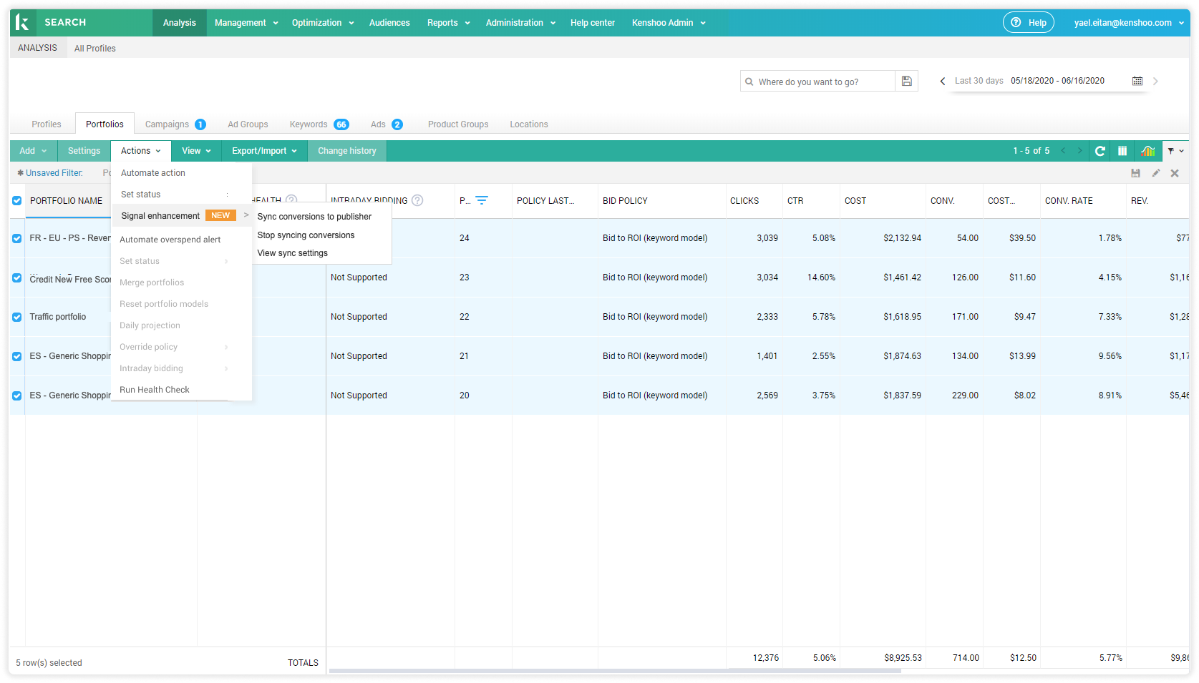Viewport: 1199px width, 683px height.
Task: Clear the unsaved filter with X icon
Action: [1175, 173]
